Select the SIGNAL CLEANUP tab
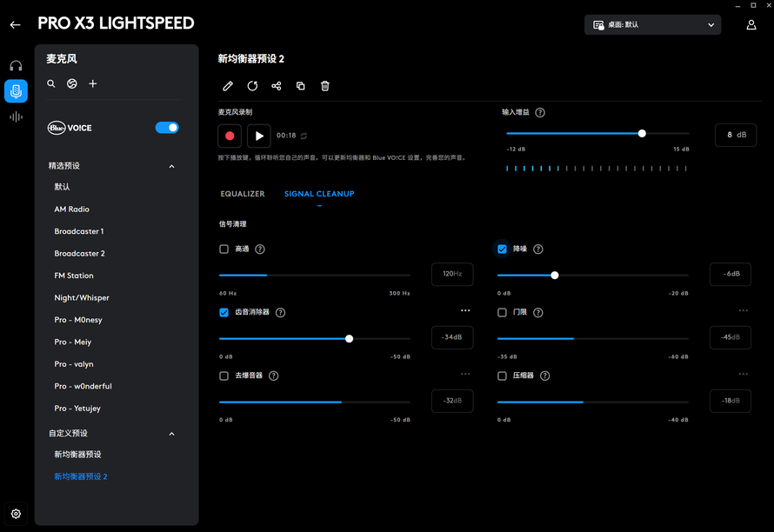The image size is (774, 532). 319,194
